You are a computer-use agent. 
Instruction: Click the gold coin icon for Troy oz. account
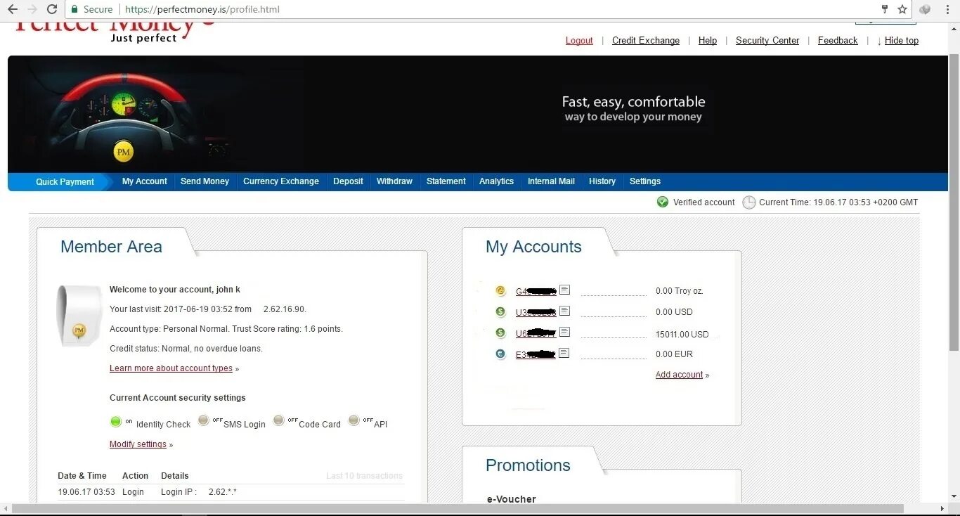tap(500, 290)
